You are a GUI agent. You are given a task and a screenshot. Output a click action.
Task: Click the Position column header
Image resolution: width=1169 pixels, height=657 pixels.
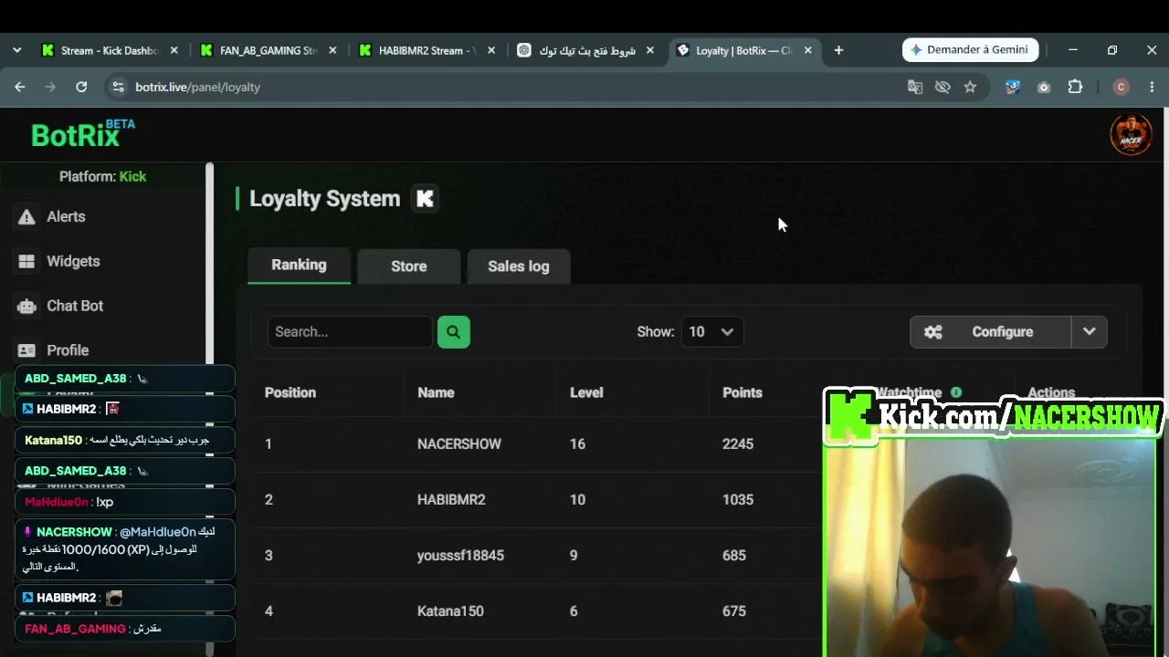(x=290, y=392)
